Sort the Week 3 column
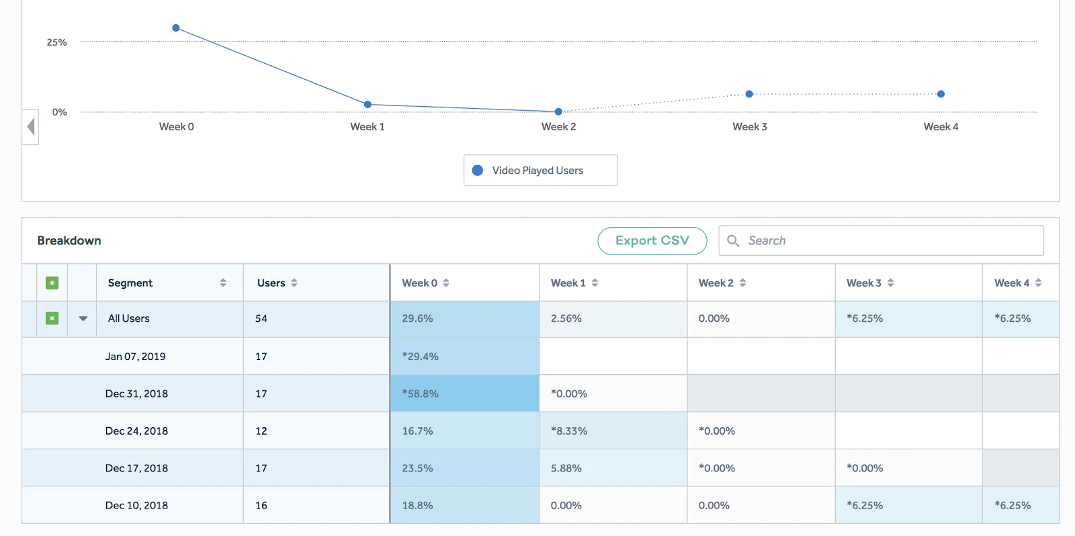Image resolution: width=1075 pixels, height=536 pixels. (890, 283)
